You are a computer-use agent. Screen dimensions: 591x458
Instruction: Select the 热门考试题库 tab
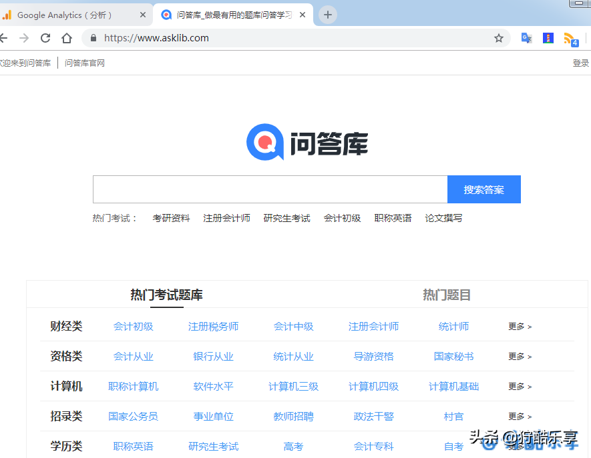[x=166, y=295]
